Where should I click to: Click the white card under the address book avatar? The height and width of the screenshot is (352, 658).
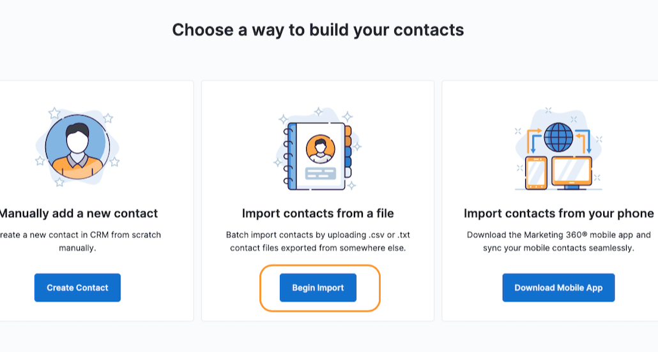click(321, 173)
